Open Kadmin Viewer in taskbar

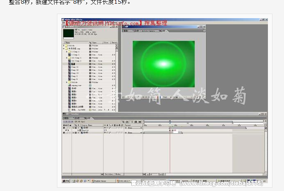[x=103, y=181]
